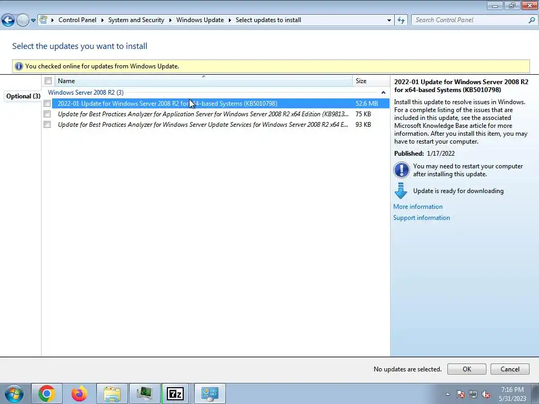This screenshot has height=404, width=539.
Task: Sort by the Size column header
Action: (371, 81)
